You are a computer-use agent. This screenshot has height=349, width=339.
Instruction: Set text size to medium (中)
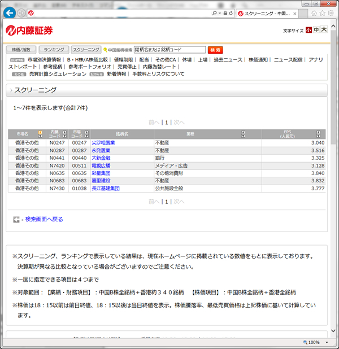point(316,30)
